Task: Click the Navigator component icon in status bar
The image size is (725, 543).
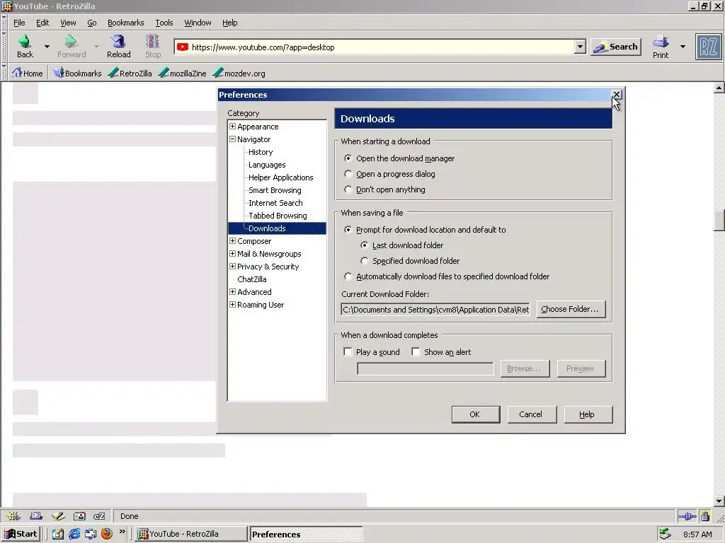Action: [13, 516]
